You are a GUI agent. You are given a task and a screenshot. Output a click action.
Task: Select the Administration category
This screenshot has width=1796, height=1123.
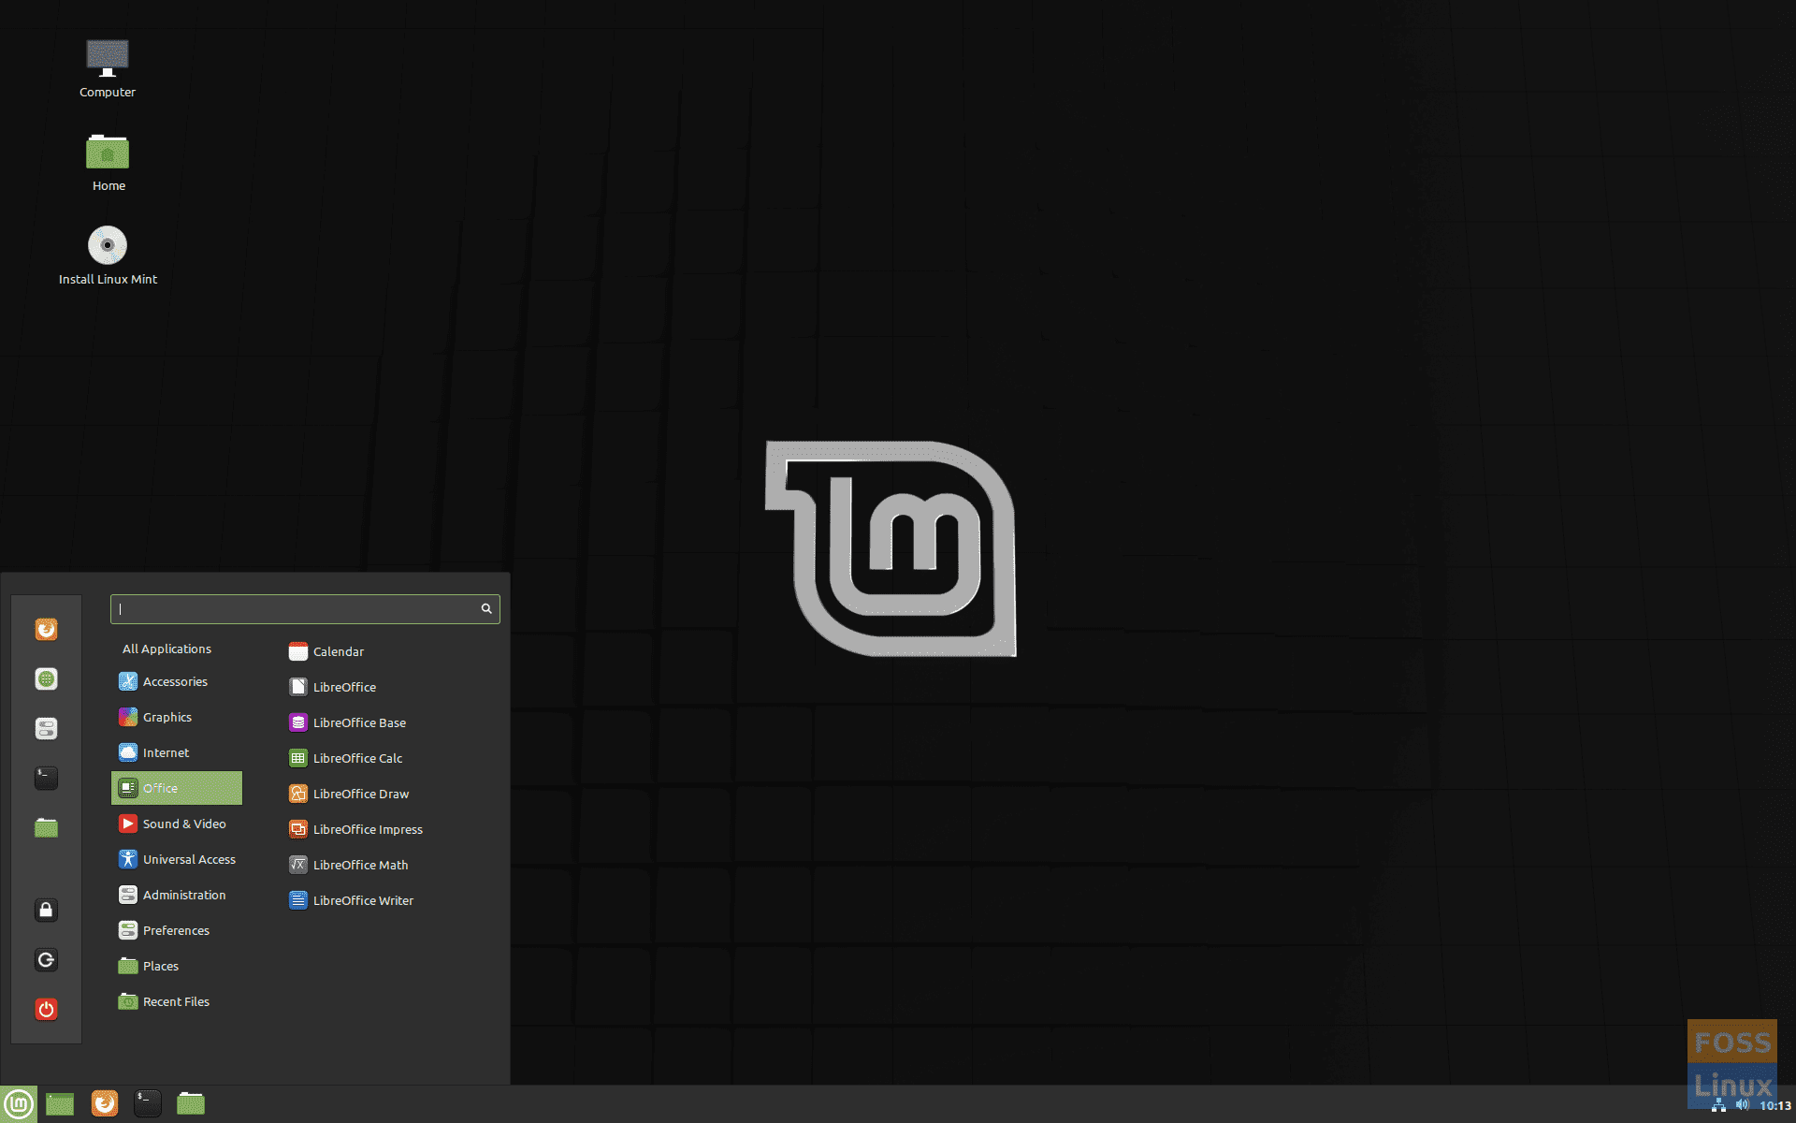click(177, 895)
